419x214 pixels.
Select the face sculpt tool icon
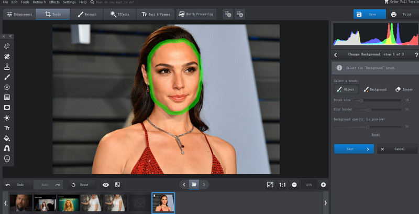[7, 158]
